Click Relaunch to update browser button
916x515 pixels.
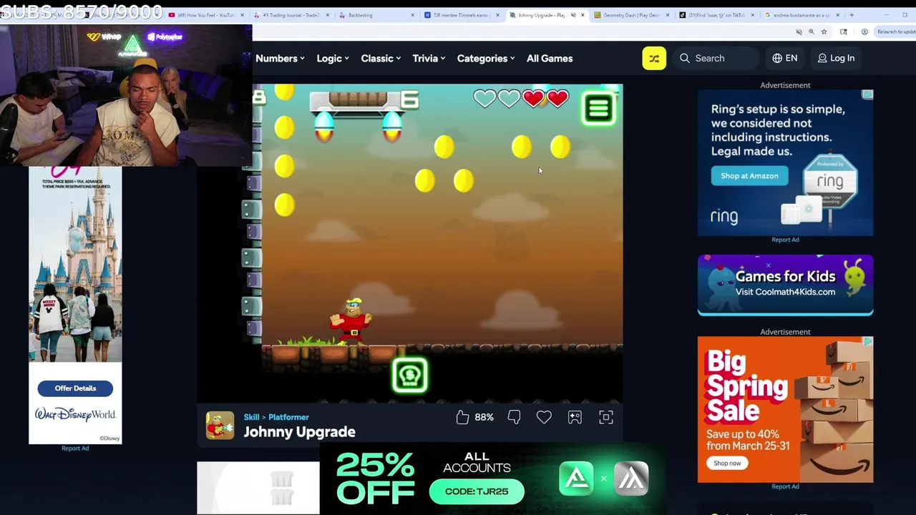click(x=895, y=31)
